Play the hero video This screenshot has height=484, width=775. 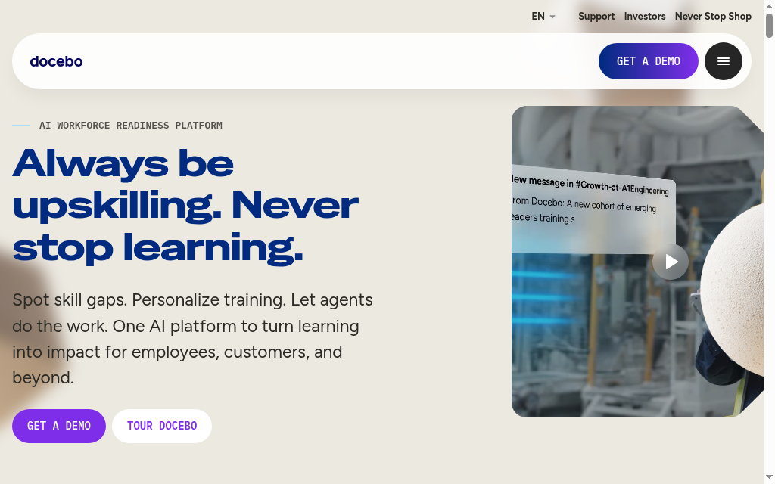[671, 262]
